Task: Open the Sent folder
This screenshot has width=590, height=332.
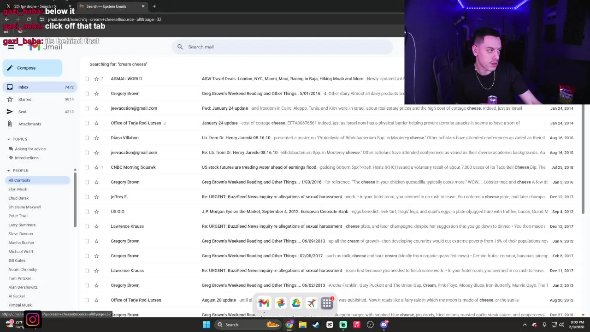Action: [x=39, y=112]
